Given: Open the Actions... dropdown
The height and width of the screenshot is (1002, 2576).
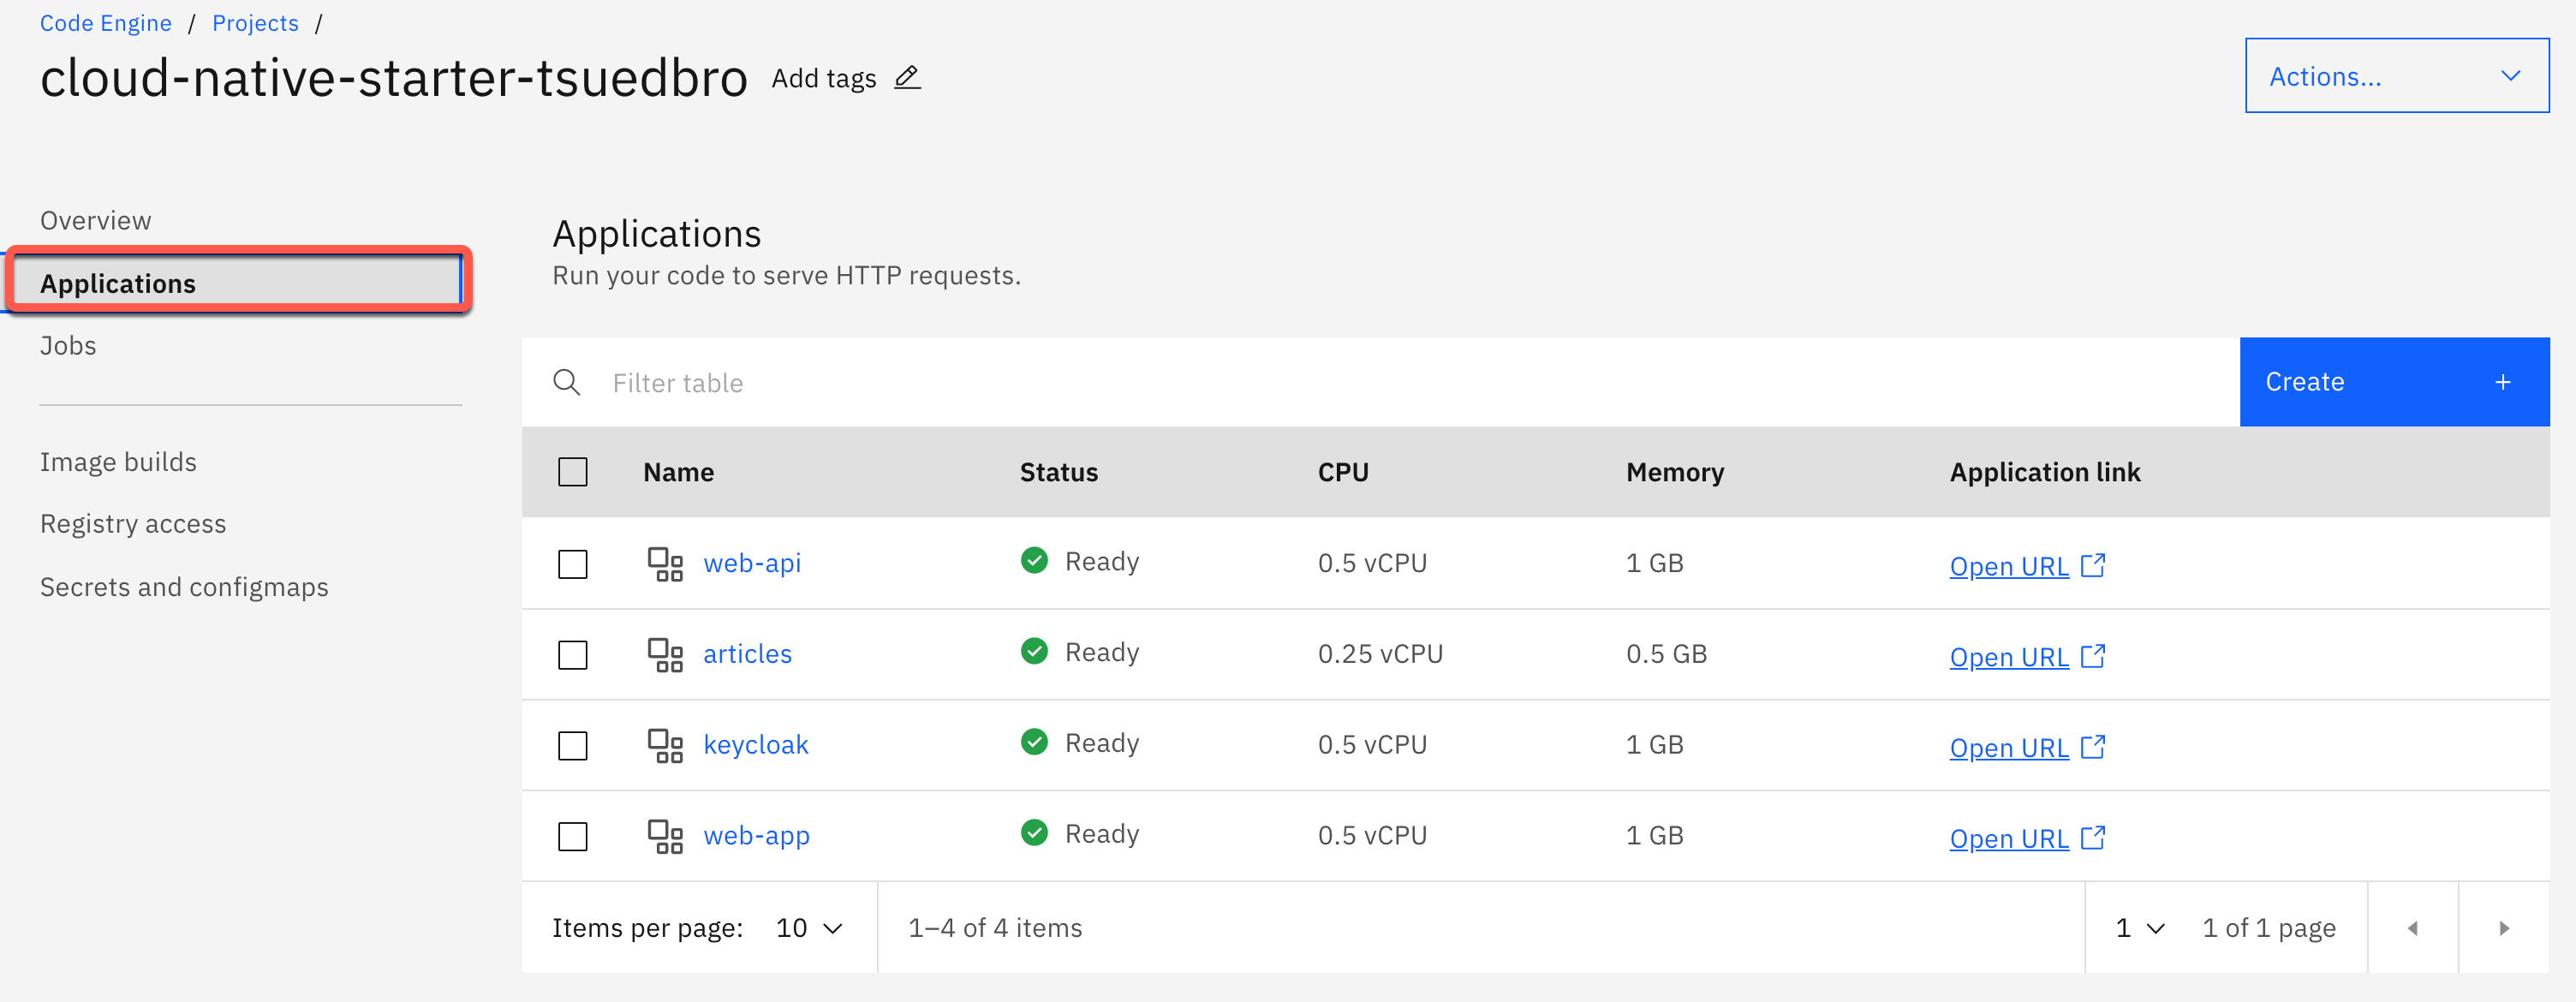Looking at the screenshot, I should click(2397, 76).
